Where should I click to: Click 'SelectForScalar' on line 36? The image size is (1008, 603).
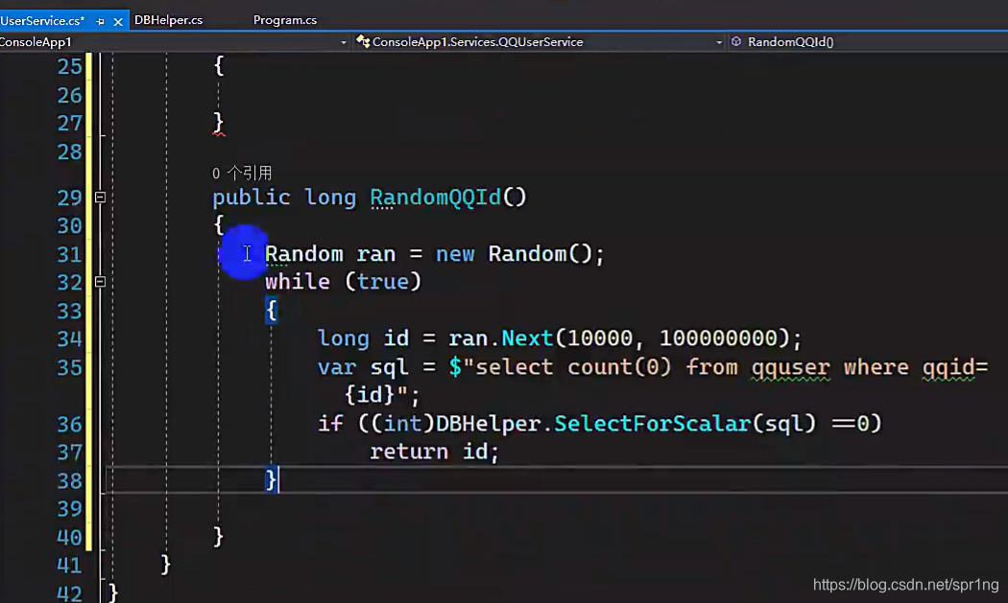[653, 424]
